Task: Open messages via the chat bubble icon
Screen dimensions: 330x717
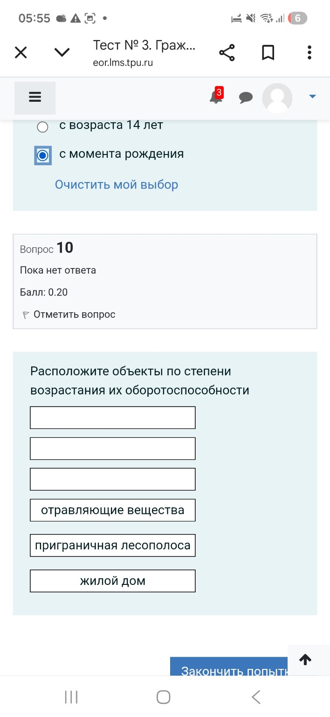Action: 246,98
